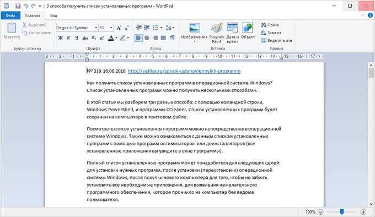Decrease paragraph indent
Viewport: 375px width, 217px height.
pyautogui.click(x=139, y=28)
